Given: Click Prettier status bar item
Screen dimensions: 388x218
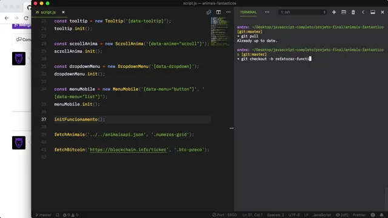Looking at the screenshot, I should 360,215.
